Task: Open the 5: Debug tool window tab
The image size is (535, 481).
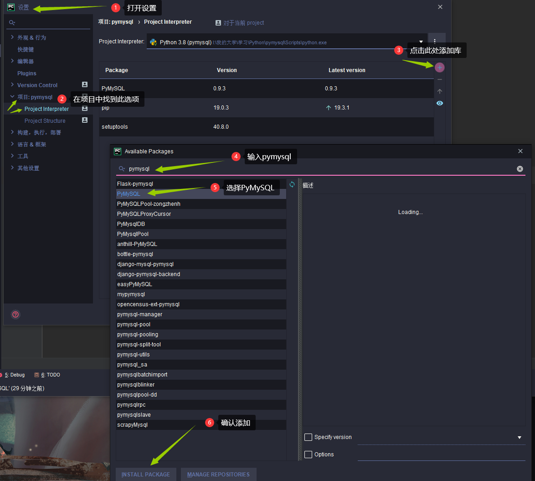Action: pyautogui.click(x=14, y=375)
